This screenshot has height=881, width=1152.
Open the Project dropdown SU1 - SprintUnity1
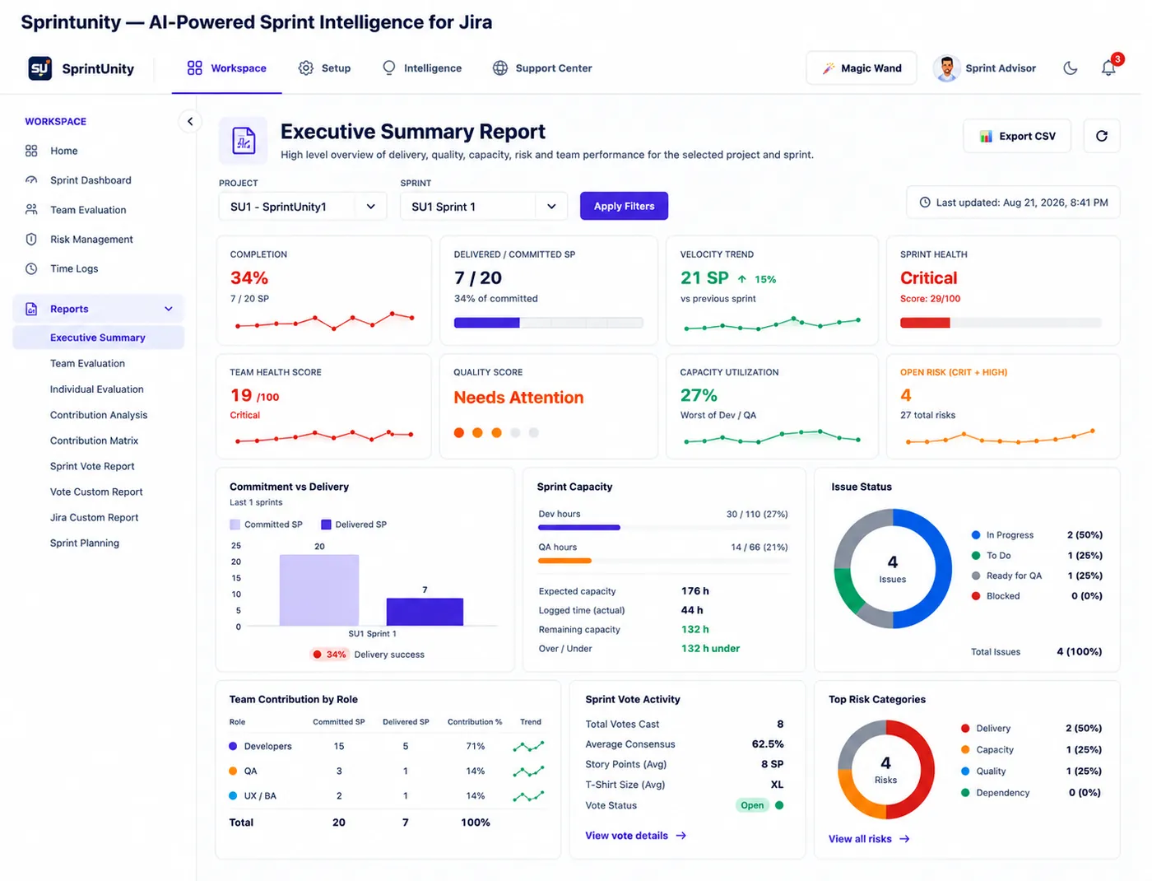coord(303,207)
